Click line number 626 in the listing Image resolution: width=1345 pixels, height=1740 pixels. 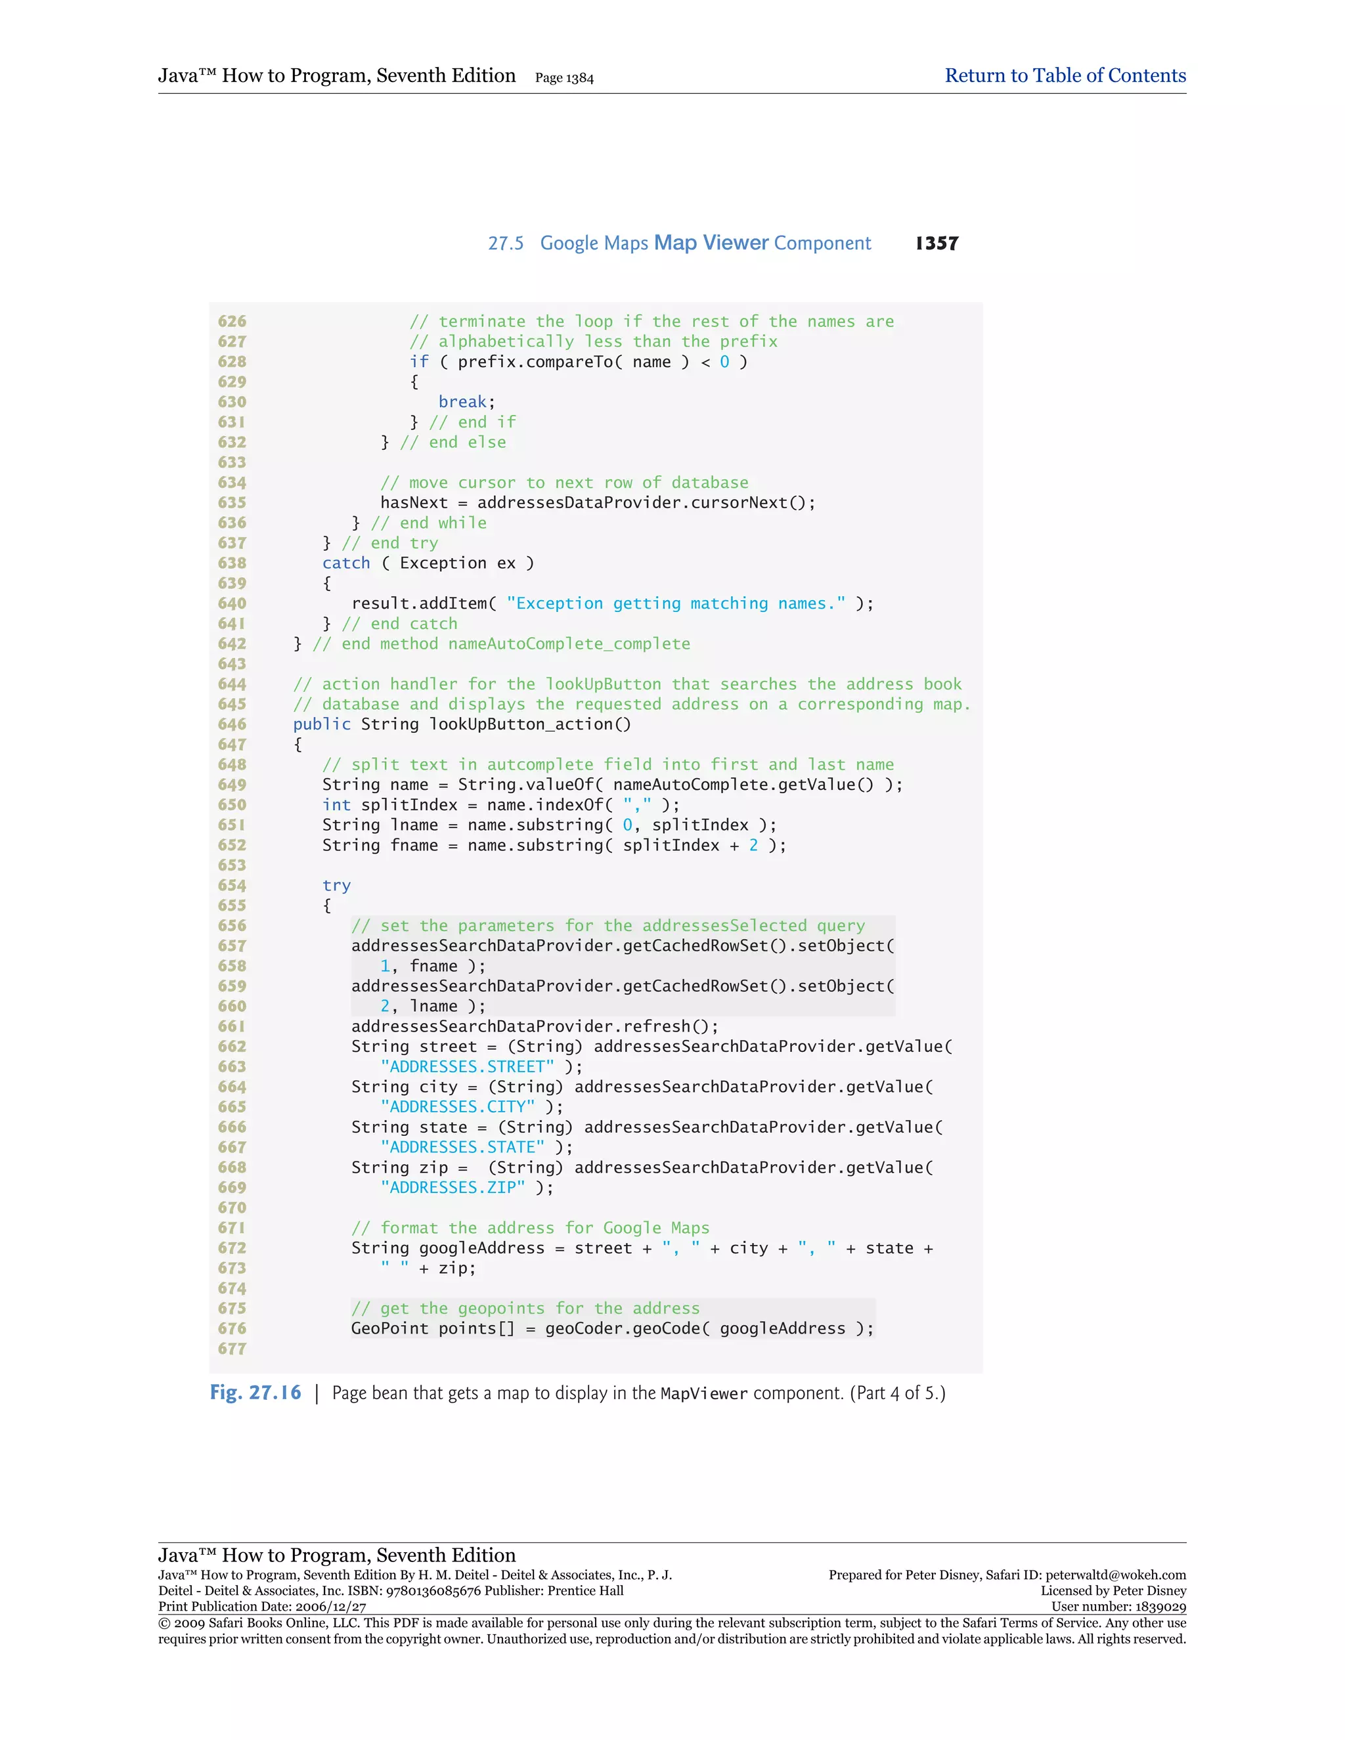(x=232, y=321)
